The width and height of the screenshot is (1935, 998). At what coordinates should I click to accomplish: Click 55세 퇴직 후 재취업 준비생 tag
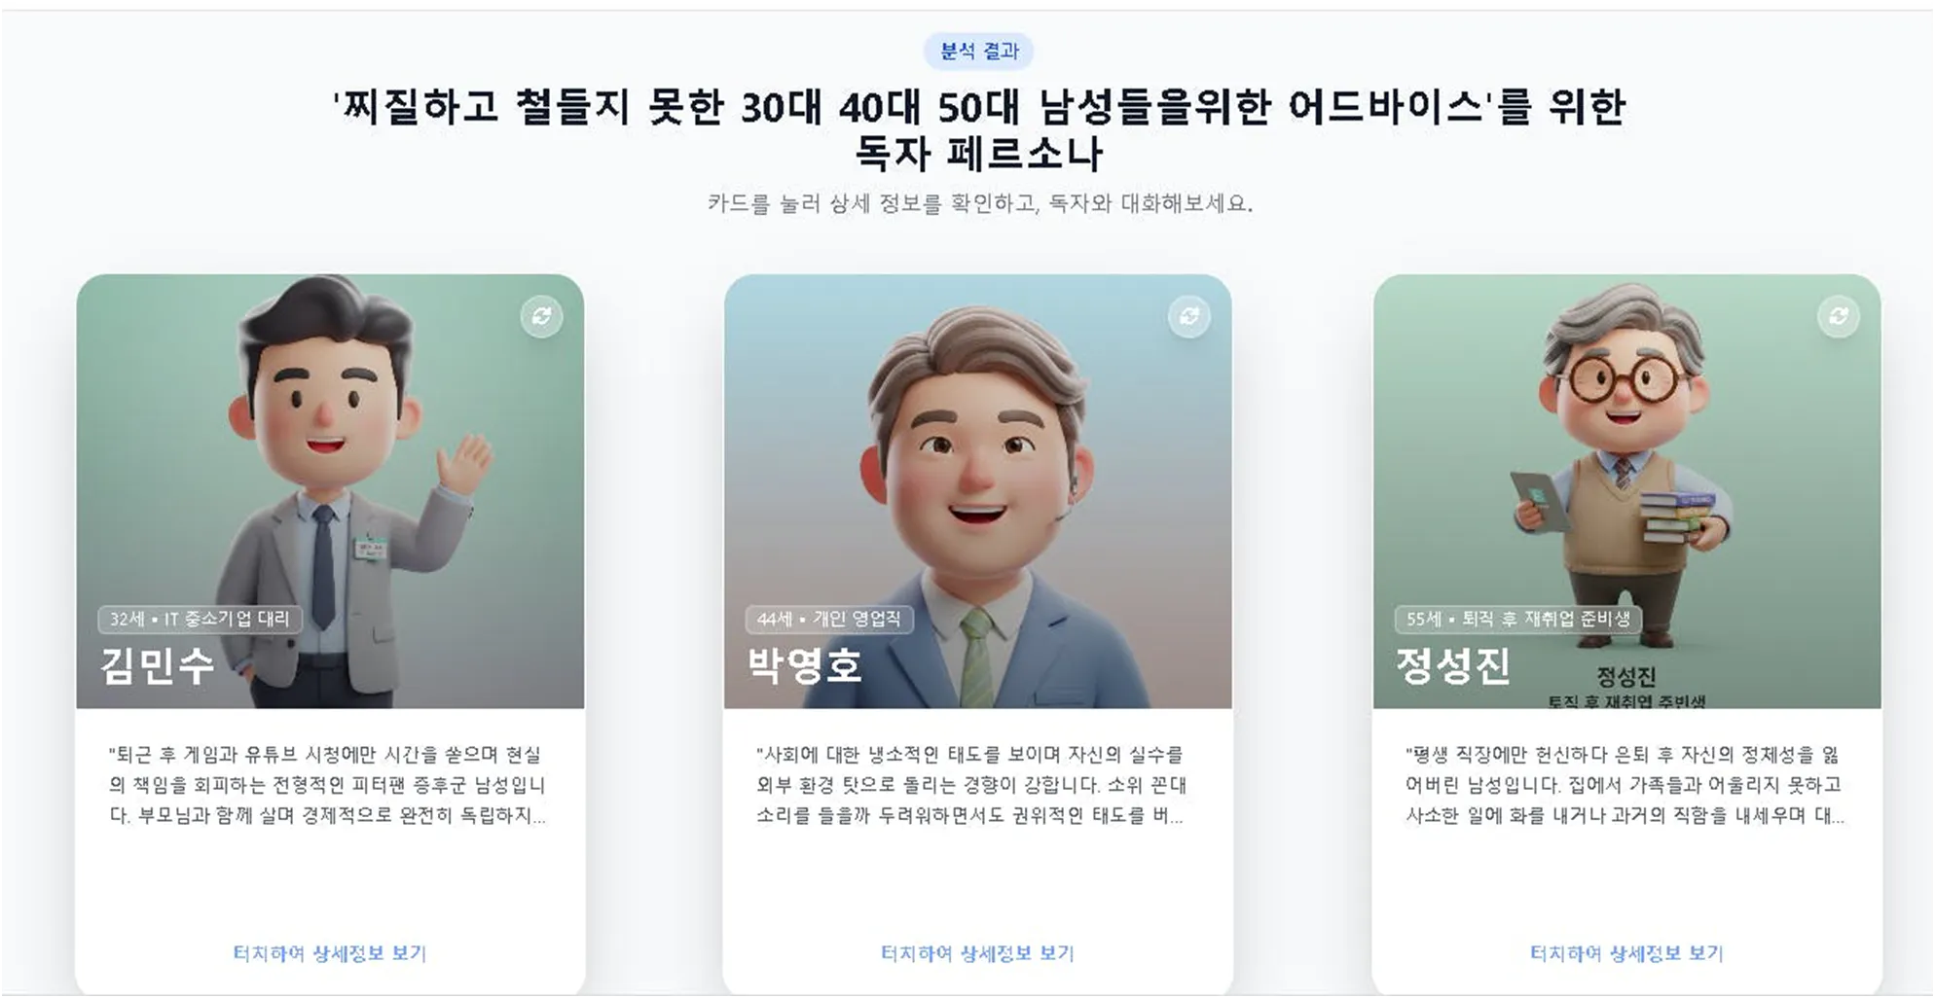point(1518,619)
